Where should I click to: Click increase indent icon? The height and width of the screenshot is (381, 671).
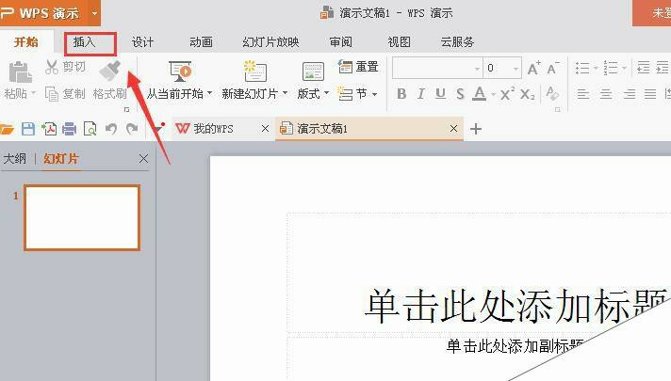663,68
